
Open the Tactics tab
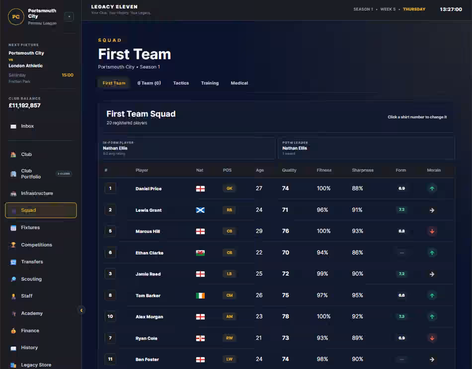181,83
